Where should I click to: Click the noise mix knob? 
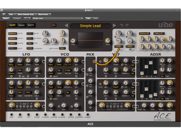90,92
